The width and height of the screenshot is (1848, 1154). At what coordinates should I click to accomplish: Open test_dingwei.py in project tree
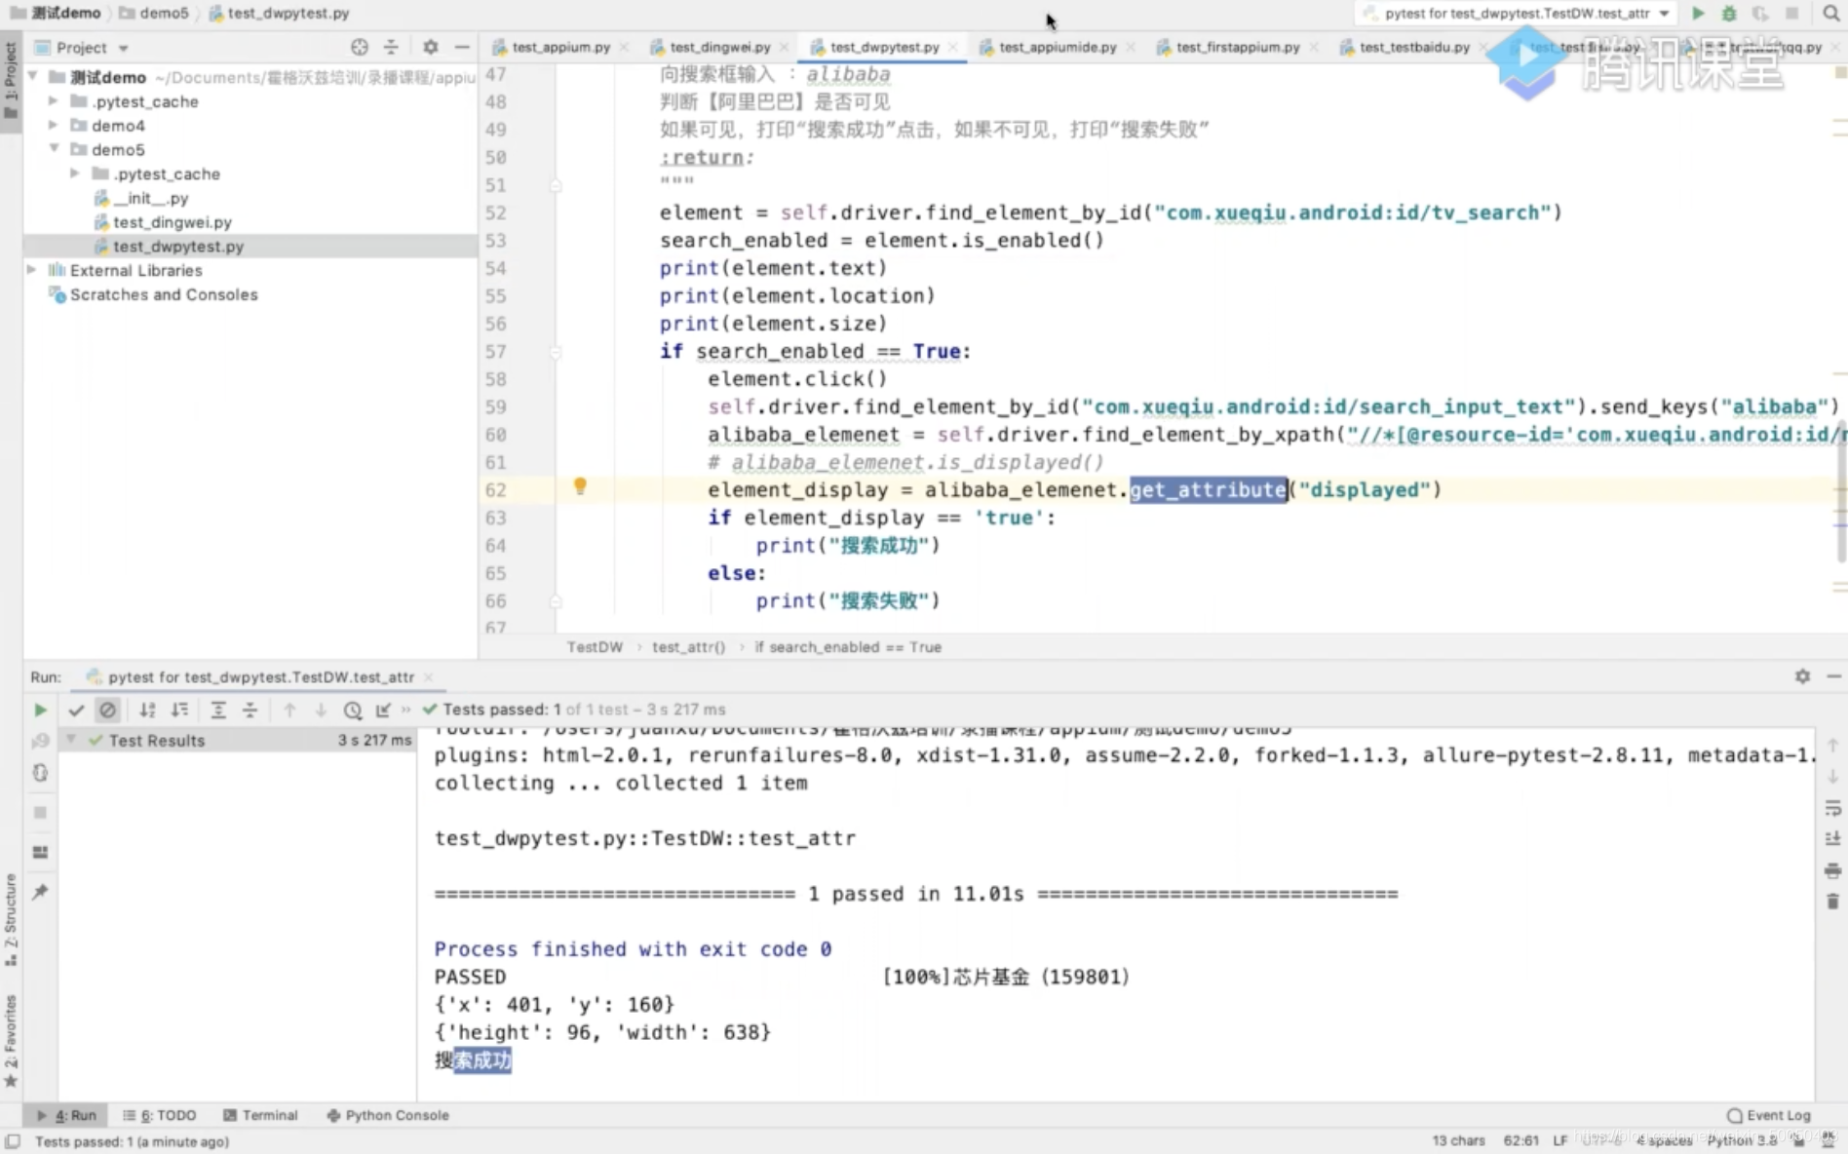[172, 222]
